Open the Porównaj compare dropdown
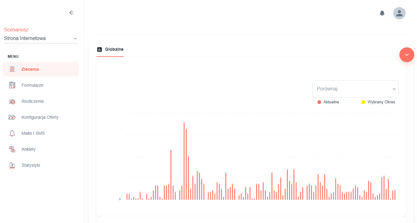The height and width of the screenshot is (223, 417). click(356, 89)
